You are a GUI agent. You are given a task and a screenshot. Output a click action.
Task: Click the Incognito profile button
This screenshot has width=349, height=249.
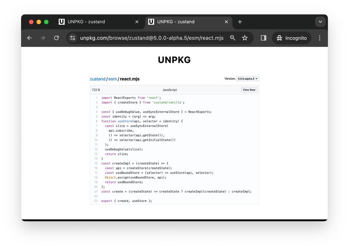(x=292, y=38)
